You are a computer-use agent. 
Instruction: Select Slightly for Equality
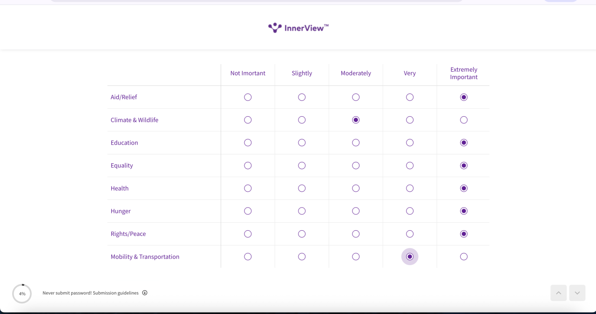coord(302,166)
